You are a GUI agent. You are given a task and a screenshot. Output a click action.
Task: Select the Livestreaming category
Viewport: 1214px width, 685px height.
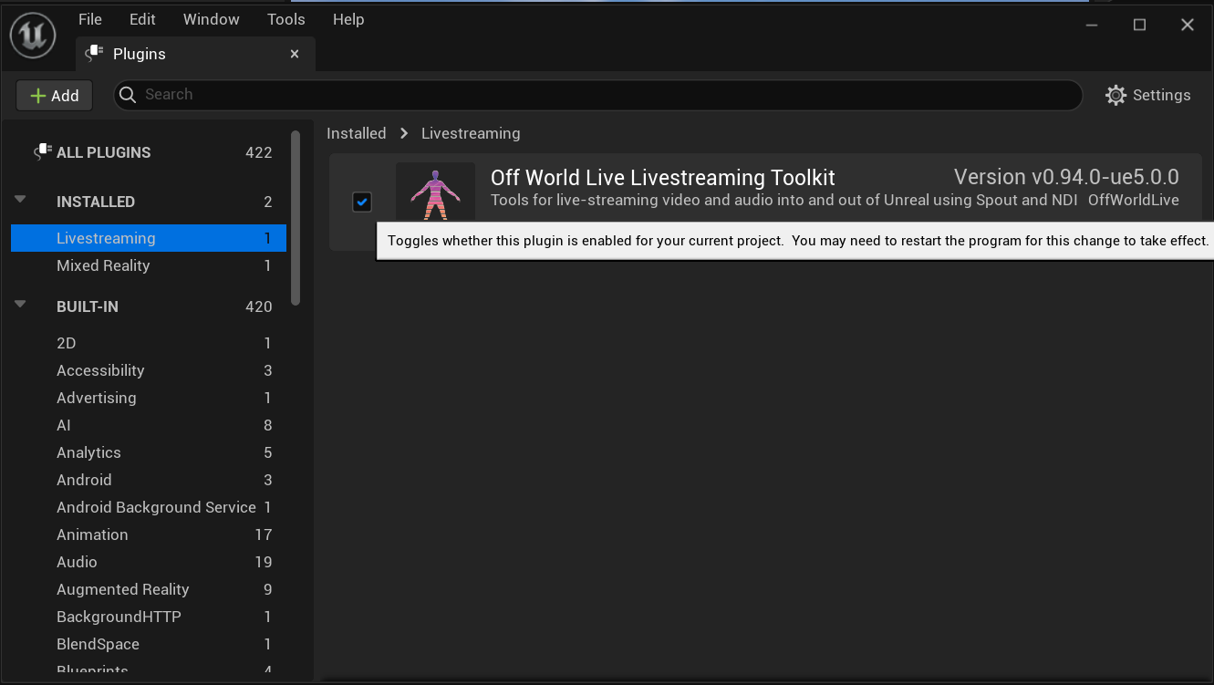(x=149, y=238)
